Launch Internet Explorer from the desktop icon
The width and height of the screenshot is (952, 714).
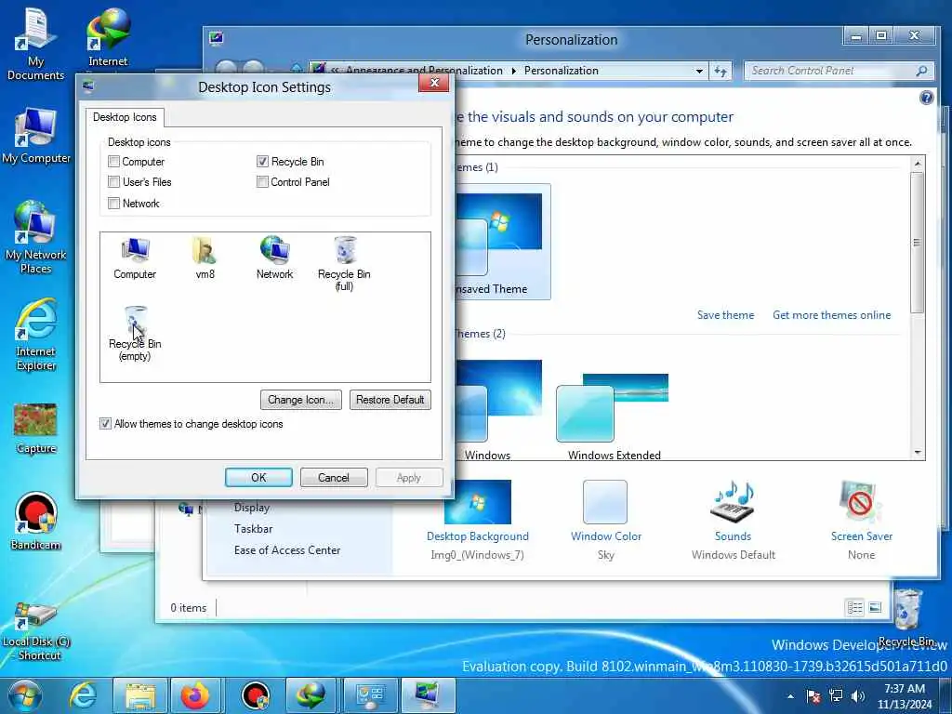(36, 334)
